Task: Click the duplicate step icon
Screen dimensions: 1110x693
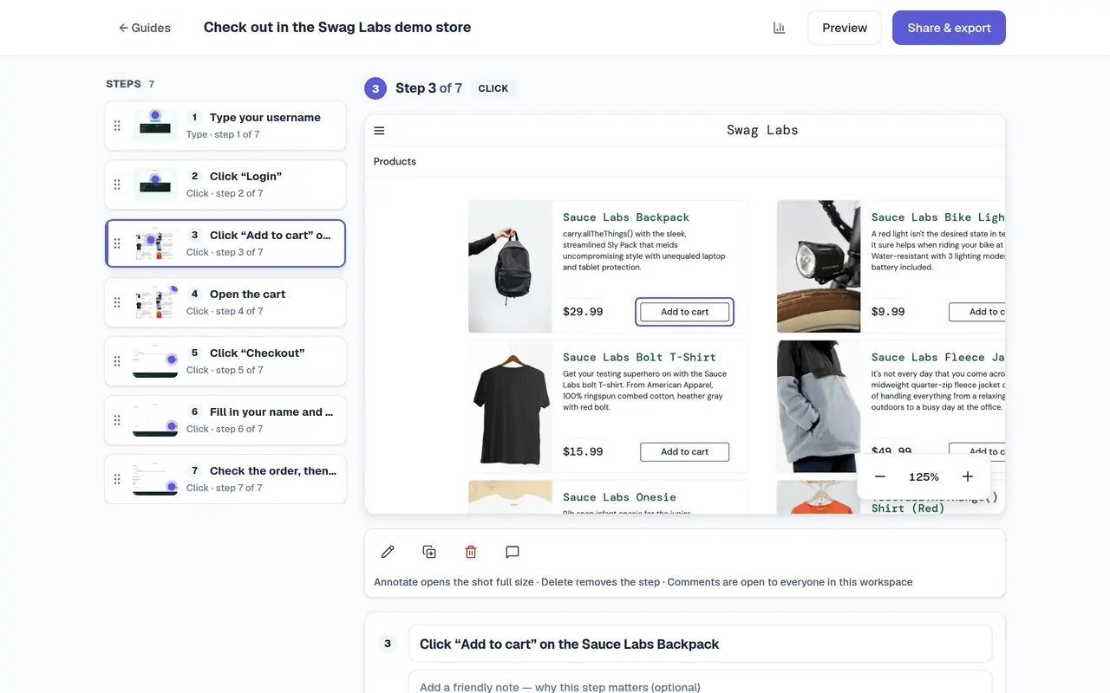Action: [429, 552]
